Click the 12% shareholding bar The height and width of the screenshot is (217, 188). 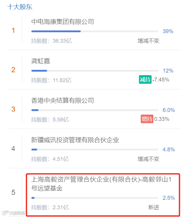tap(95, 71)
